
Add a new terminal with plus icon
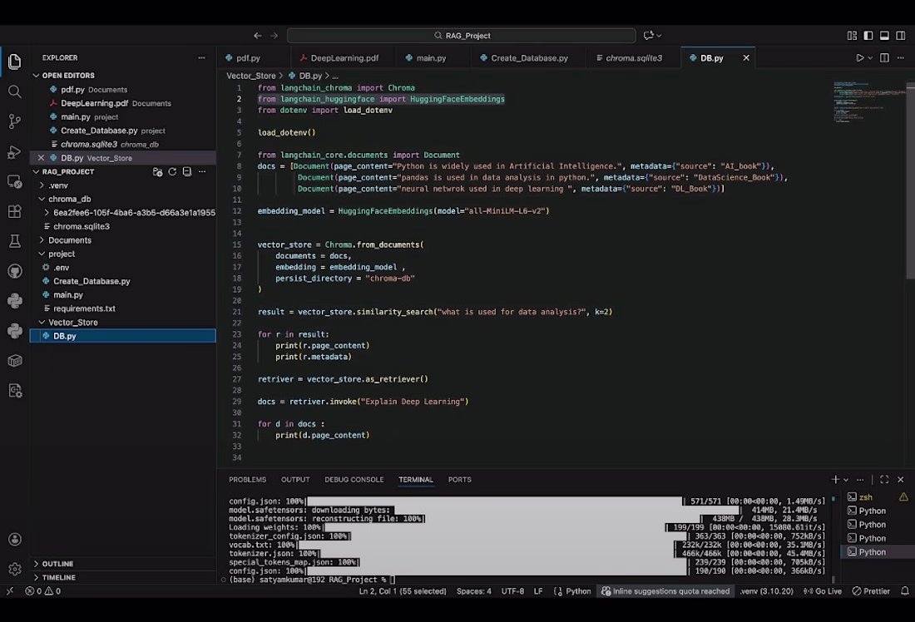point(835,480)
